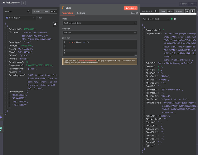This screenshot has width=198, height=155.
Task: Click green success check icon
Action: point(171,19)
